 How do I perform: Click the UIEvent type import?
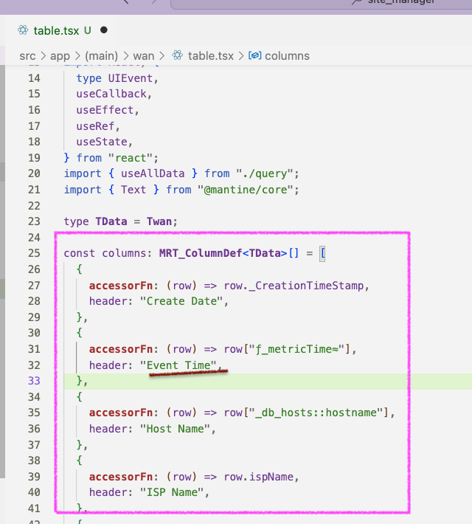(131, 78)
